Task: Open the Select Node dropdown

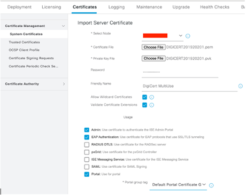Action: coord(163,36)
